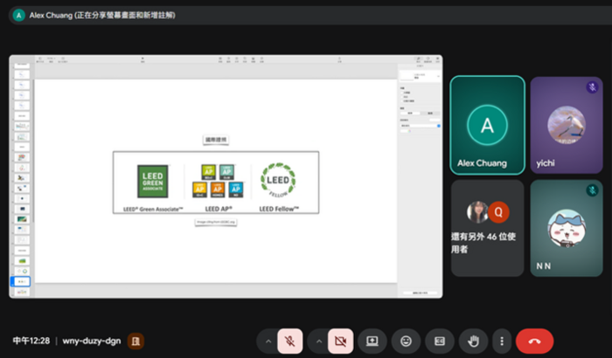Open Keynote View menu in shared toolbar

click(40, 59)
